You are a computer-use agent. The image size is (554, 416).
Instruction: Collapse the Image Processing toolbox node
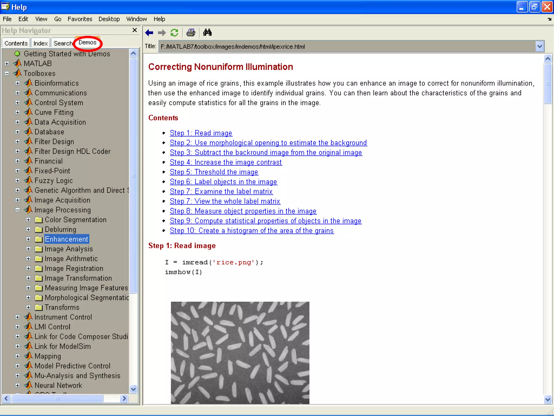pos(18,210)
